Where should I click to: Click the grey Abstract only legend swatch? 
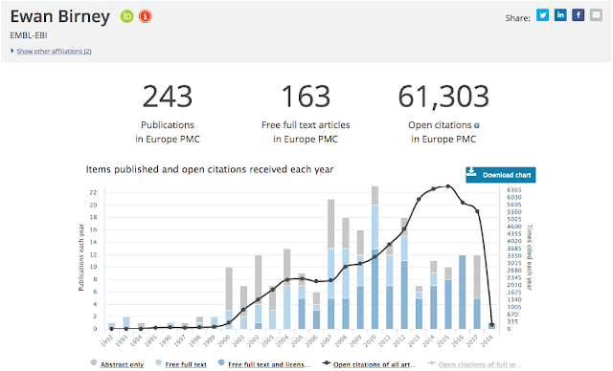click(x=94, y=362)
